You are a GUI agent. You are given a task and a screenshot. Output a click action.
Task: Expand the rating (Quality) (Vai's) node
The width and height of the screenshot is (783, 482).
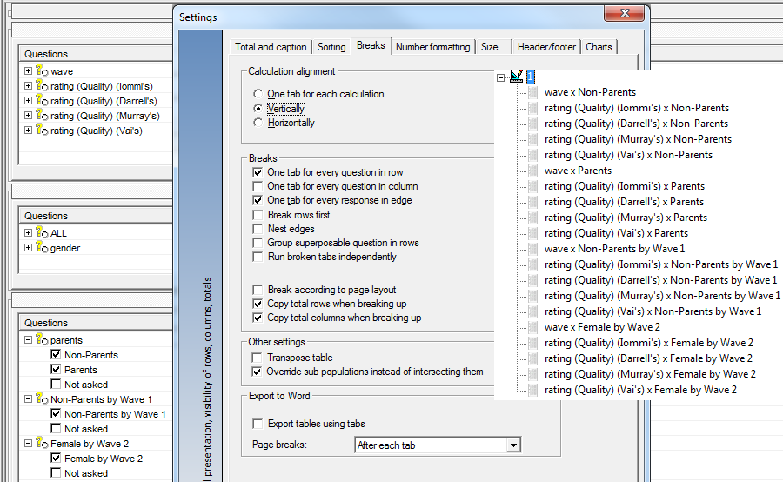(29, 130)
